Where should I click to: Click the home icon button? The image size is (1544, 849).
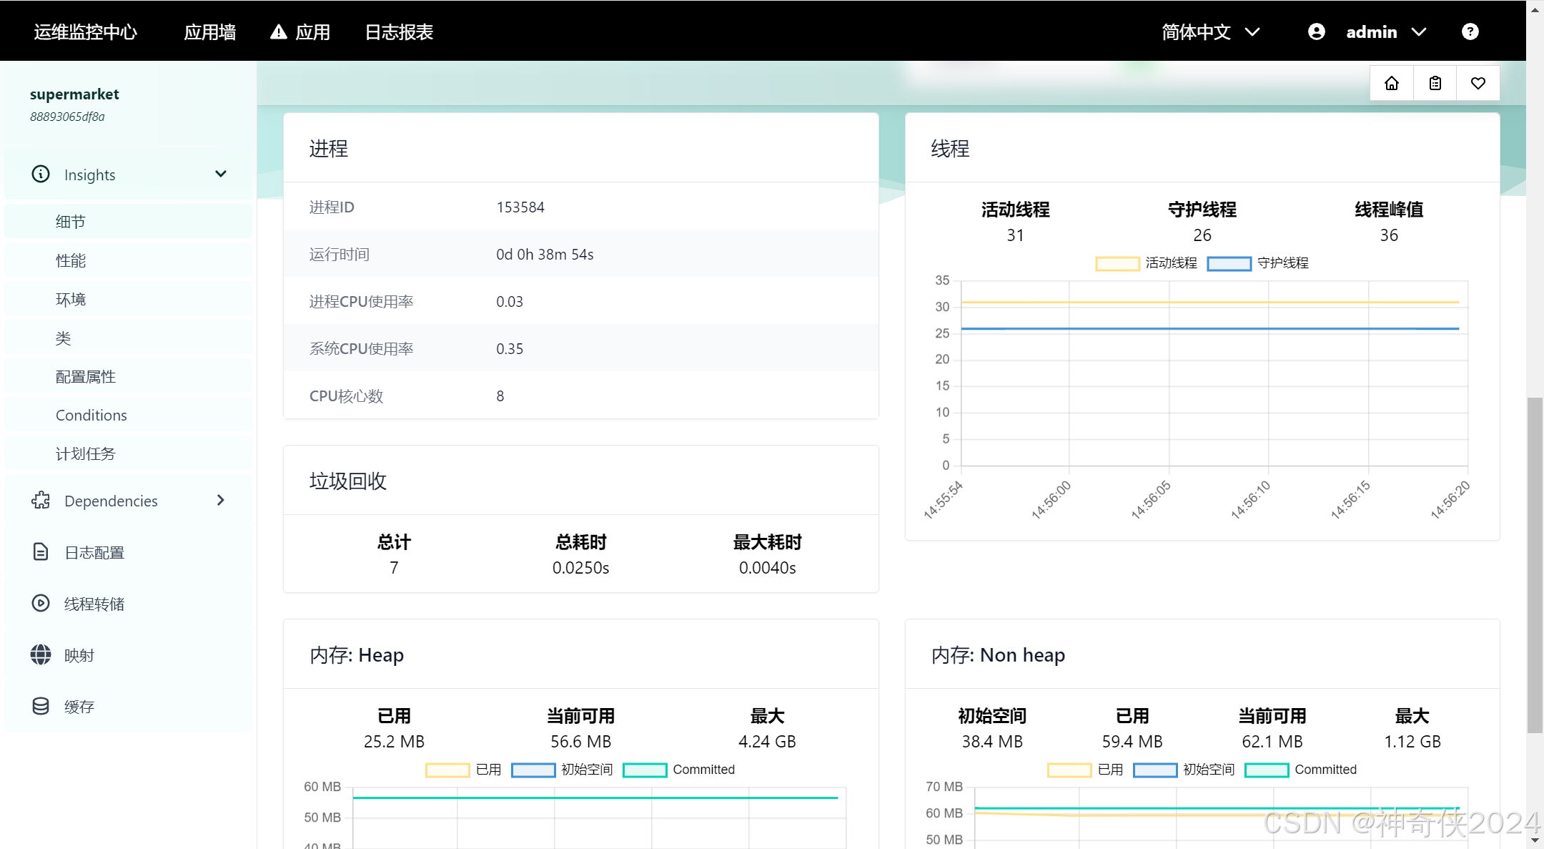1391,84
